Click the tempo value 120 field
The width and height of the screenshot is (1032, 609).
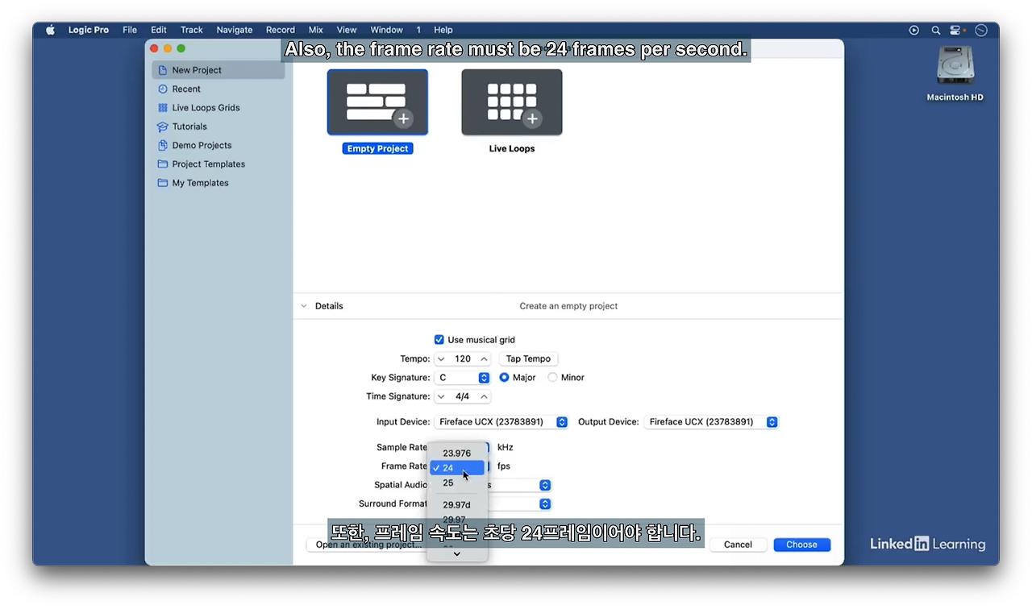pos(463,358)
